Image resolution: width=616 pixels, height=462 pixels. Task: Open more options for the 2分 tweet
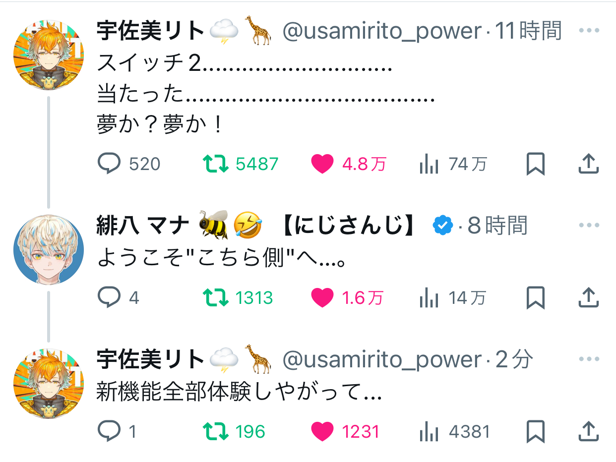pos(589,359)
